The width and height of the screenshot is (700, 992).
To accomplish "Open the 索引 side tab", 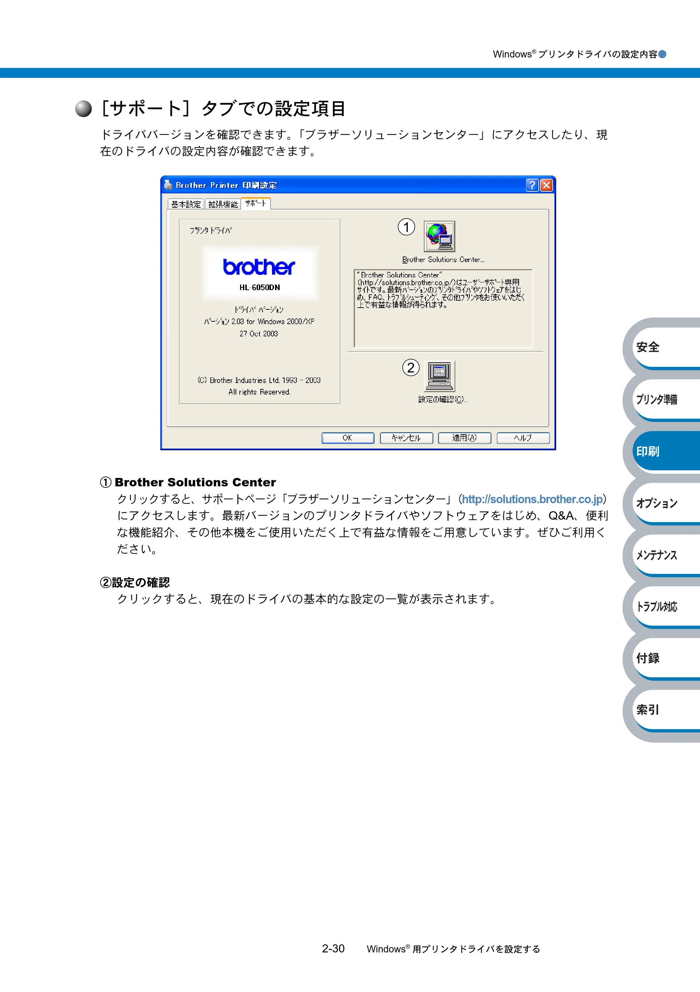I will [667, 710].
